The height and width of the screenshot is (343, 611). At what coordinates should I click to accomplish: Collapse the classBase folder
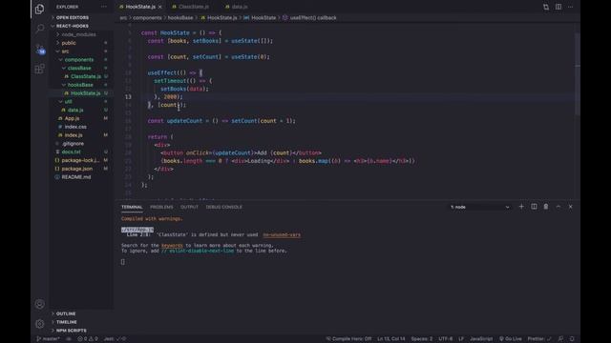79,68
